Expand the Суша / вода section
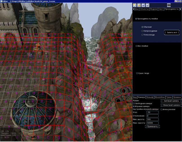This screenshot has height=142, width=182. tap(137, 73)
